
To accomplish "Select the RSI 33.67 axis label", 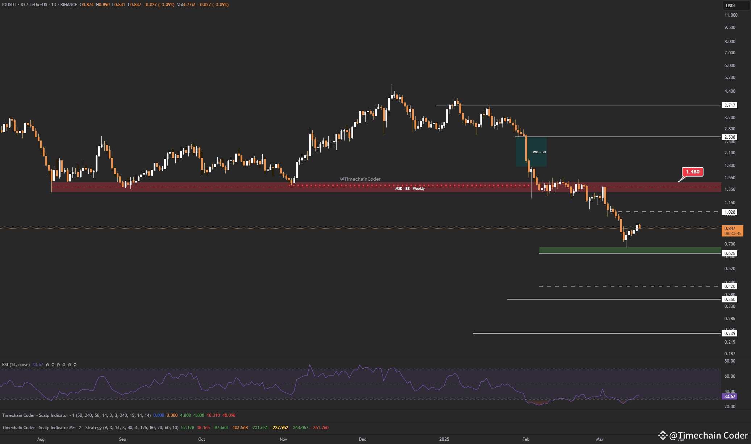I will [730, 397].
